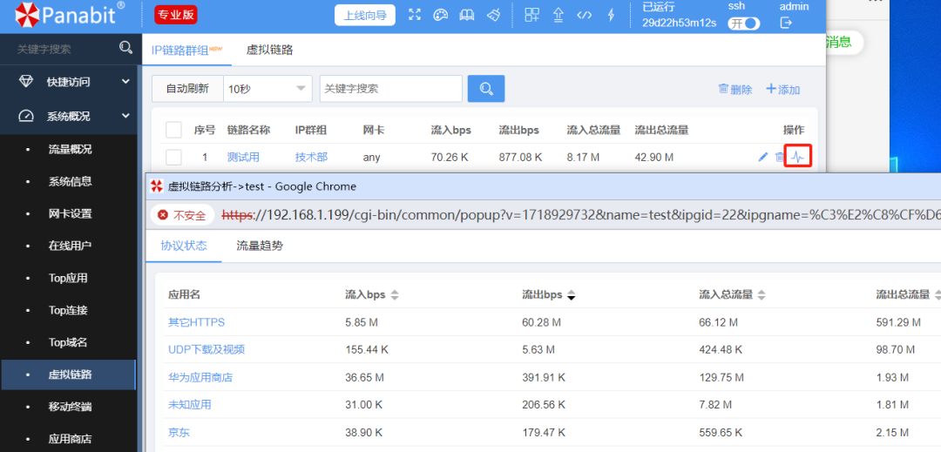Viewport: 941px width, 452px height.
Task: Tick the select-all checkbox in table header
Action: coord(173,130)
